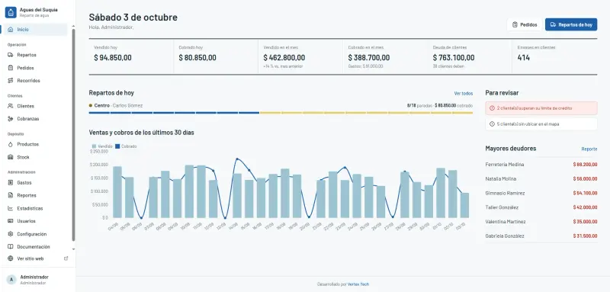Open the Reporte link beside Mayores deudores
610x292 pixels.
589,149
